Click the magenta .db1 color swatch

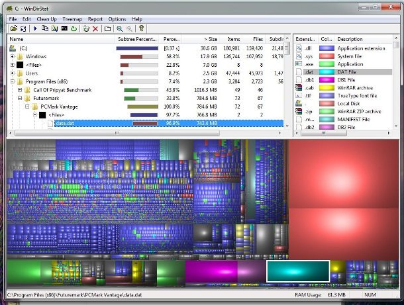click(x=327, y=80)
